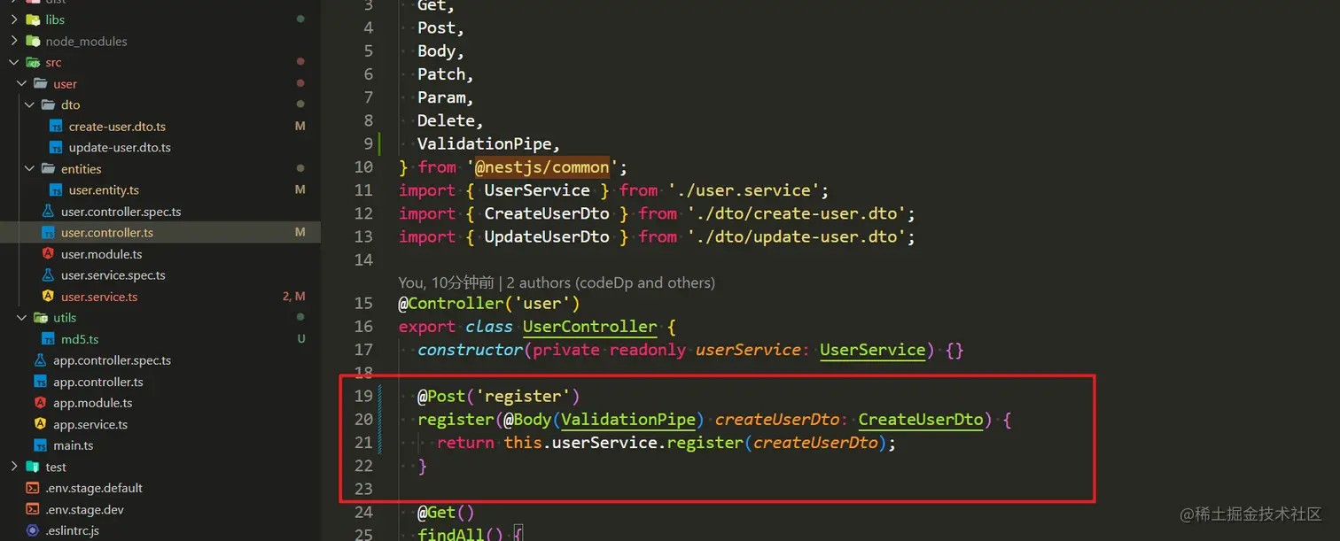Click the entities folder icon

[x=48, y=168]
